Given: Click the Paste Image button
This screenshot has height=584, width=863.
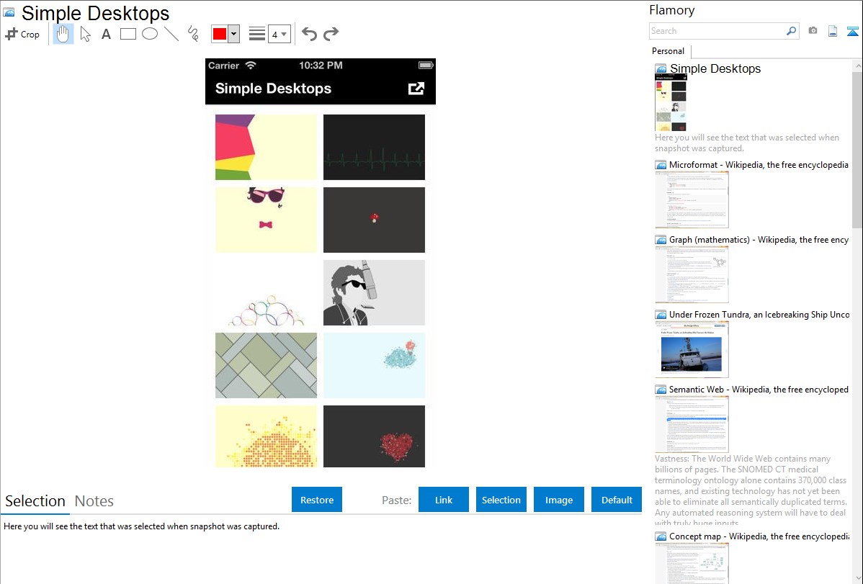Looking at the screenshot, I should [559, 500].
